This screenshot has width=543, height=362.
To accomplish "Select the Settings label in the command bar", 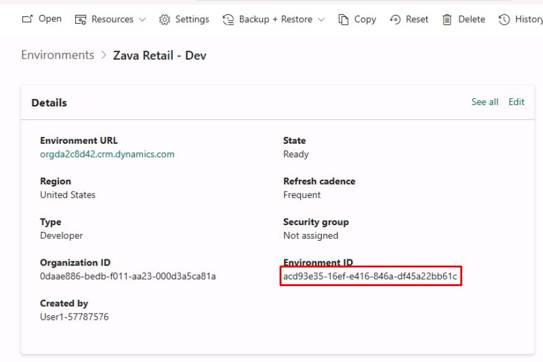I will [x=192, y=19].
